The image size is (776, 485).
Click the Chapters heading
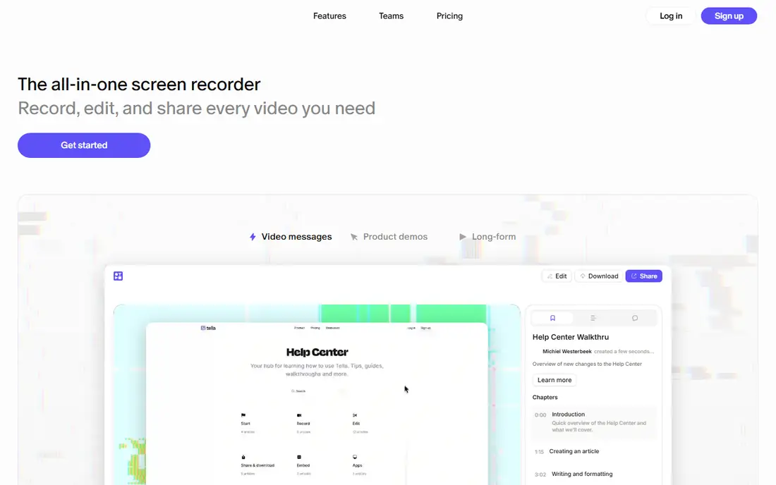[545, 398]
